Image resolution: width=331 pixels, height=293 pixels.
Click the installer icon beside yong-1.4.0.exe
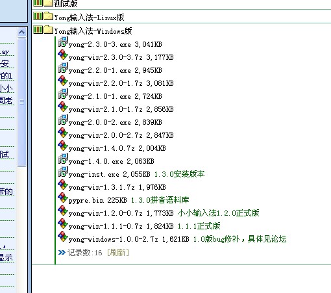[x=63, y=159]
